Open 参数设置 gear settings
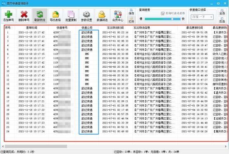This screenshot has width=229, height=154. 87,16
